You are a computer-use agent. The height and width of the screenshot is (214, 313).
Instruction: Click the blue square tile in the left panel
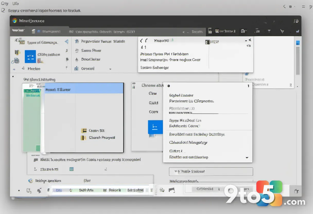(30, 57)
